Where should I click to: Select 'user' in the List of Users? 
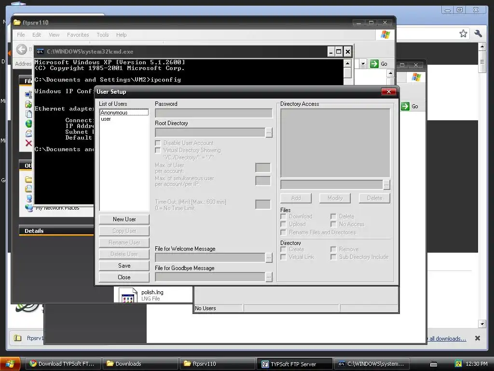pyautogui.click(x=106, y=119)
